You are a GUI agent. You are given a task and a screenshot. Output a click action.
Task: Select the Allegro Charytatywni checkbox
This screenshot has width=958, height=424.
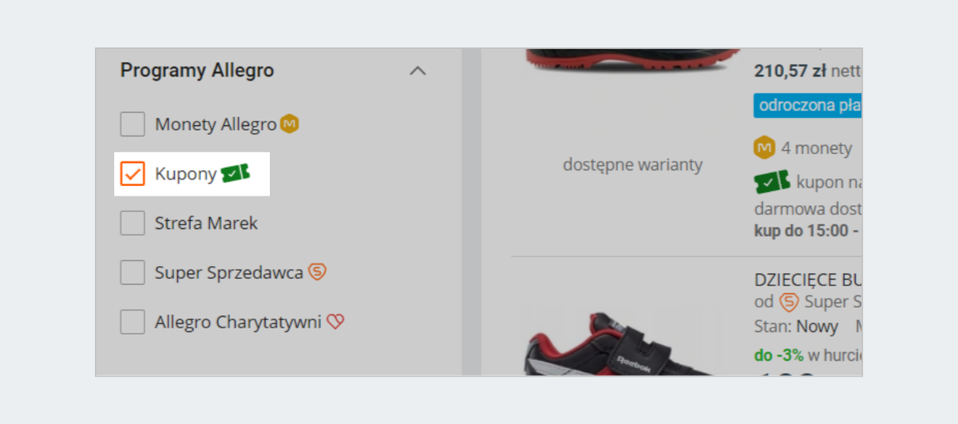coord(133,322)
